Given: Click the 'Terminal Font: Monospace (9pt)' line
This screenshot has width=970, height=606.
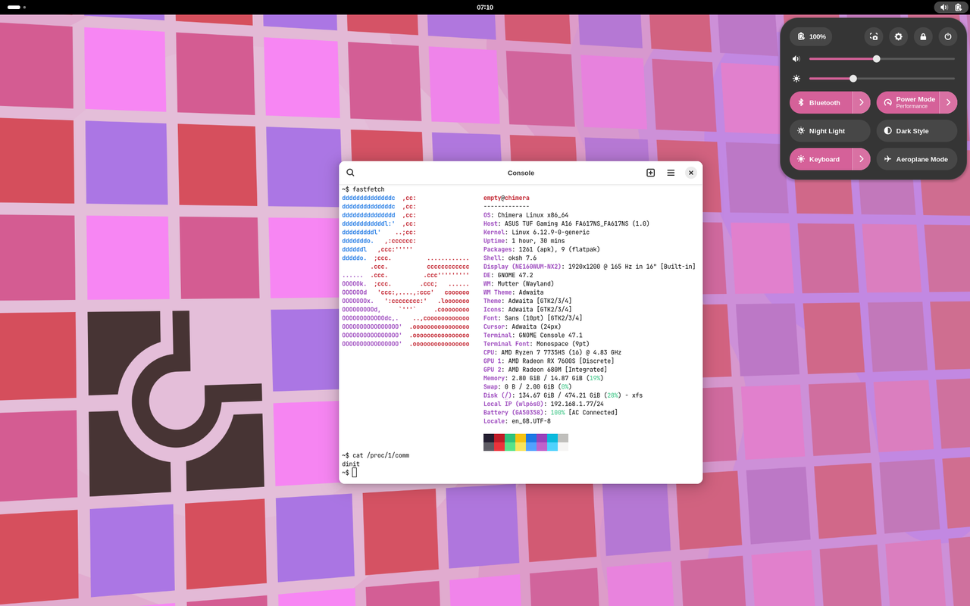Looking at the screenshot, I should 537,344.
